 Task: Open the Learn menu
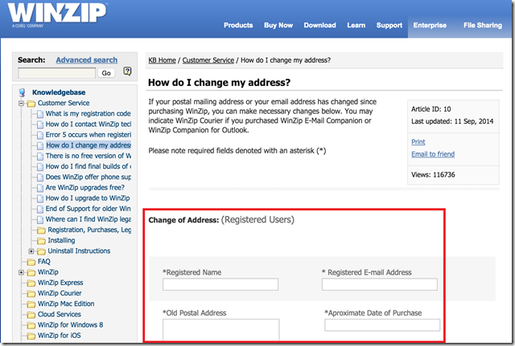[356, 25]
